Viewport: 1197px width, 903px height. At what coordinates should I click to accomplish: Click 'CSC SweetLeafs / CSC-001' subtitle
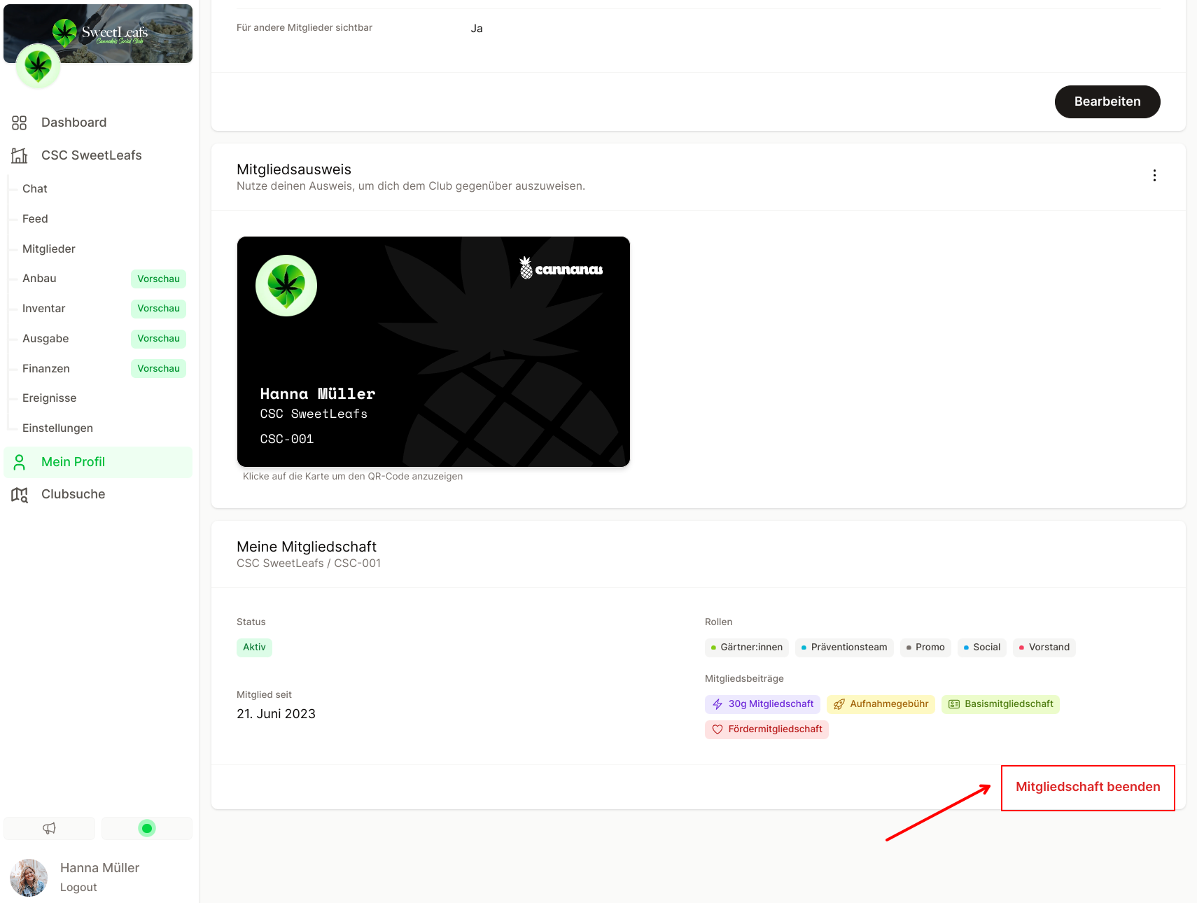pyautogui.click(x=309, y=563)
